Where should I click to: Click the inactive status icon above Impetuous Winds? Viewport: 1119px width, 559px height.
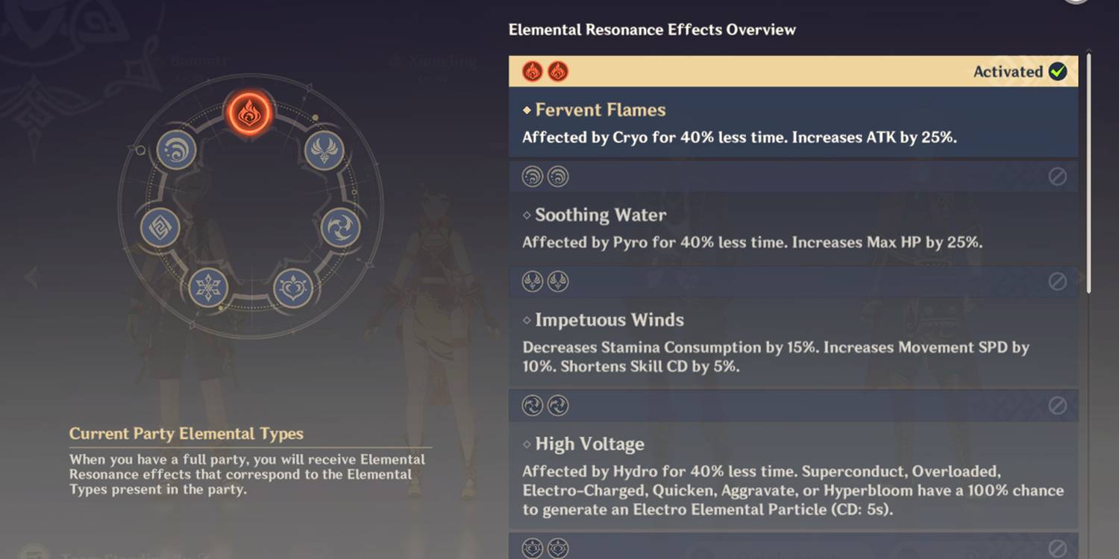[1057, 282]
